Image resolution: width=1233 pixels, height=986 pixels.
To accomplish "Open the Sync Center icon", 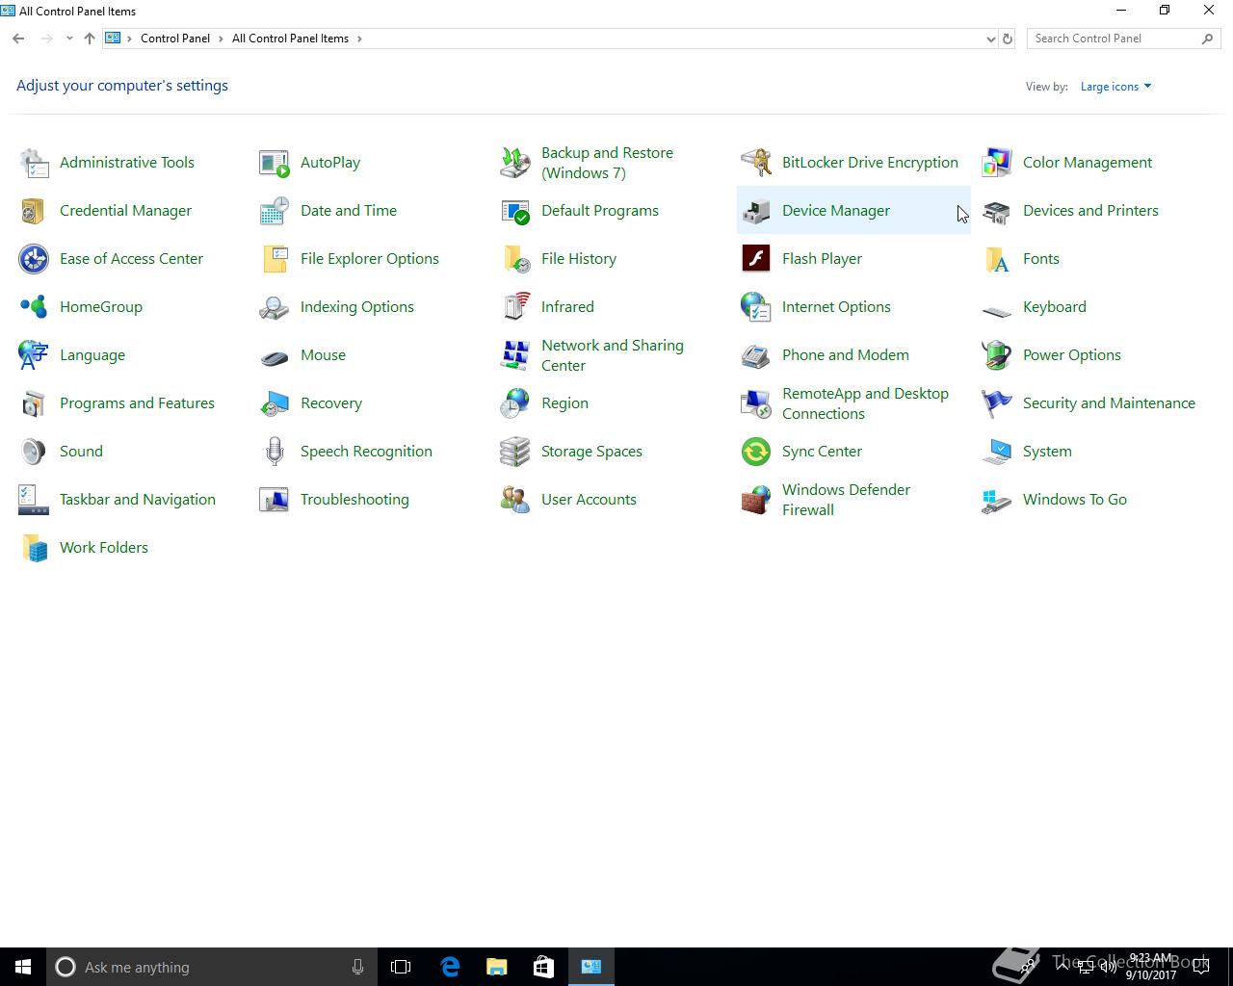I will click(x=756, y=452).
